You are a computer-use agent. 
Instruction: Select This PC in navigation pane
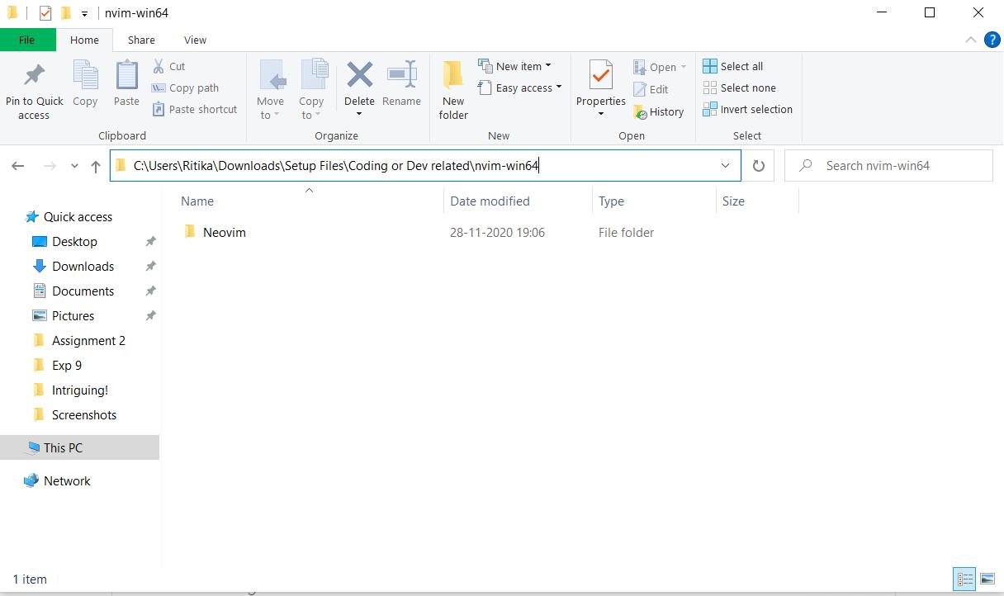click(79, 447)
